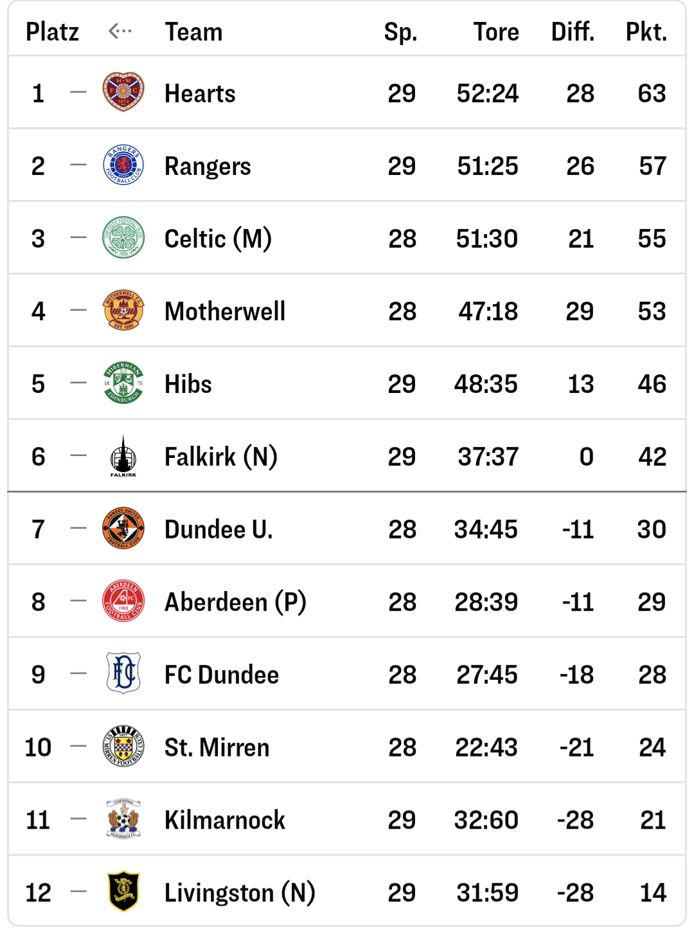Expand columns with the dotted arrow
The width and height of the screenshot is (694, 934).
coord(120,31)
